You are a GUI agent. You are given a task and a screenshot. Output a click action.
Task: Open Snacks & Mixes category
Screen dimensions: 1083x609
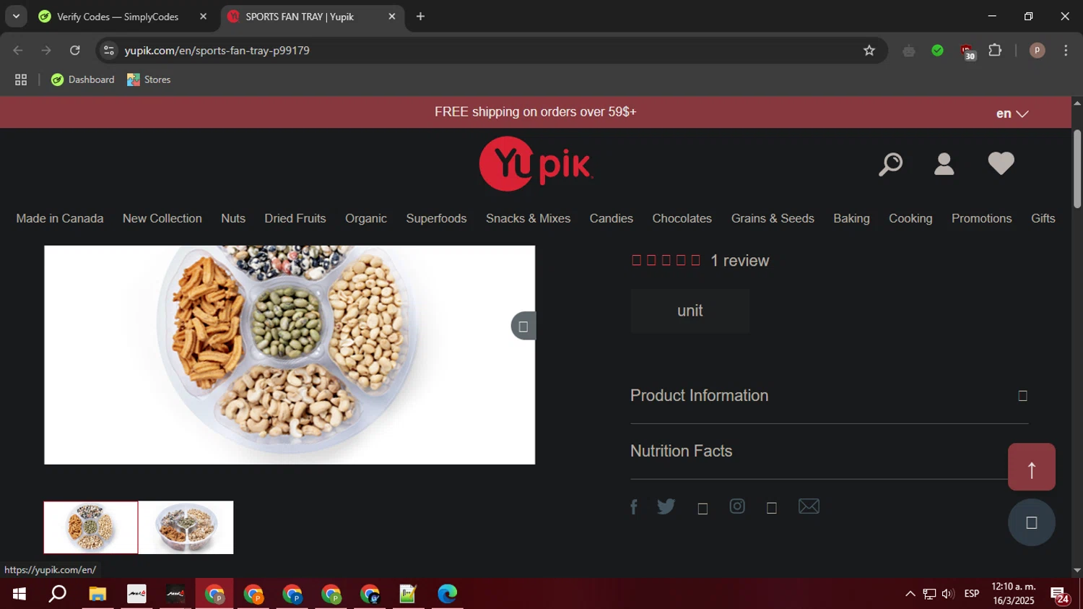click(528, 218)
